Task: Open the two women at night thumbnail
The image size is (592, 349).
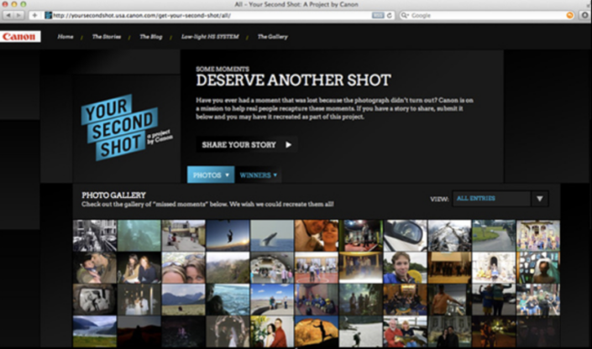Action: click(x=139, y=268)
